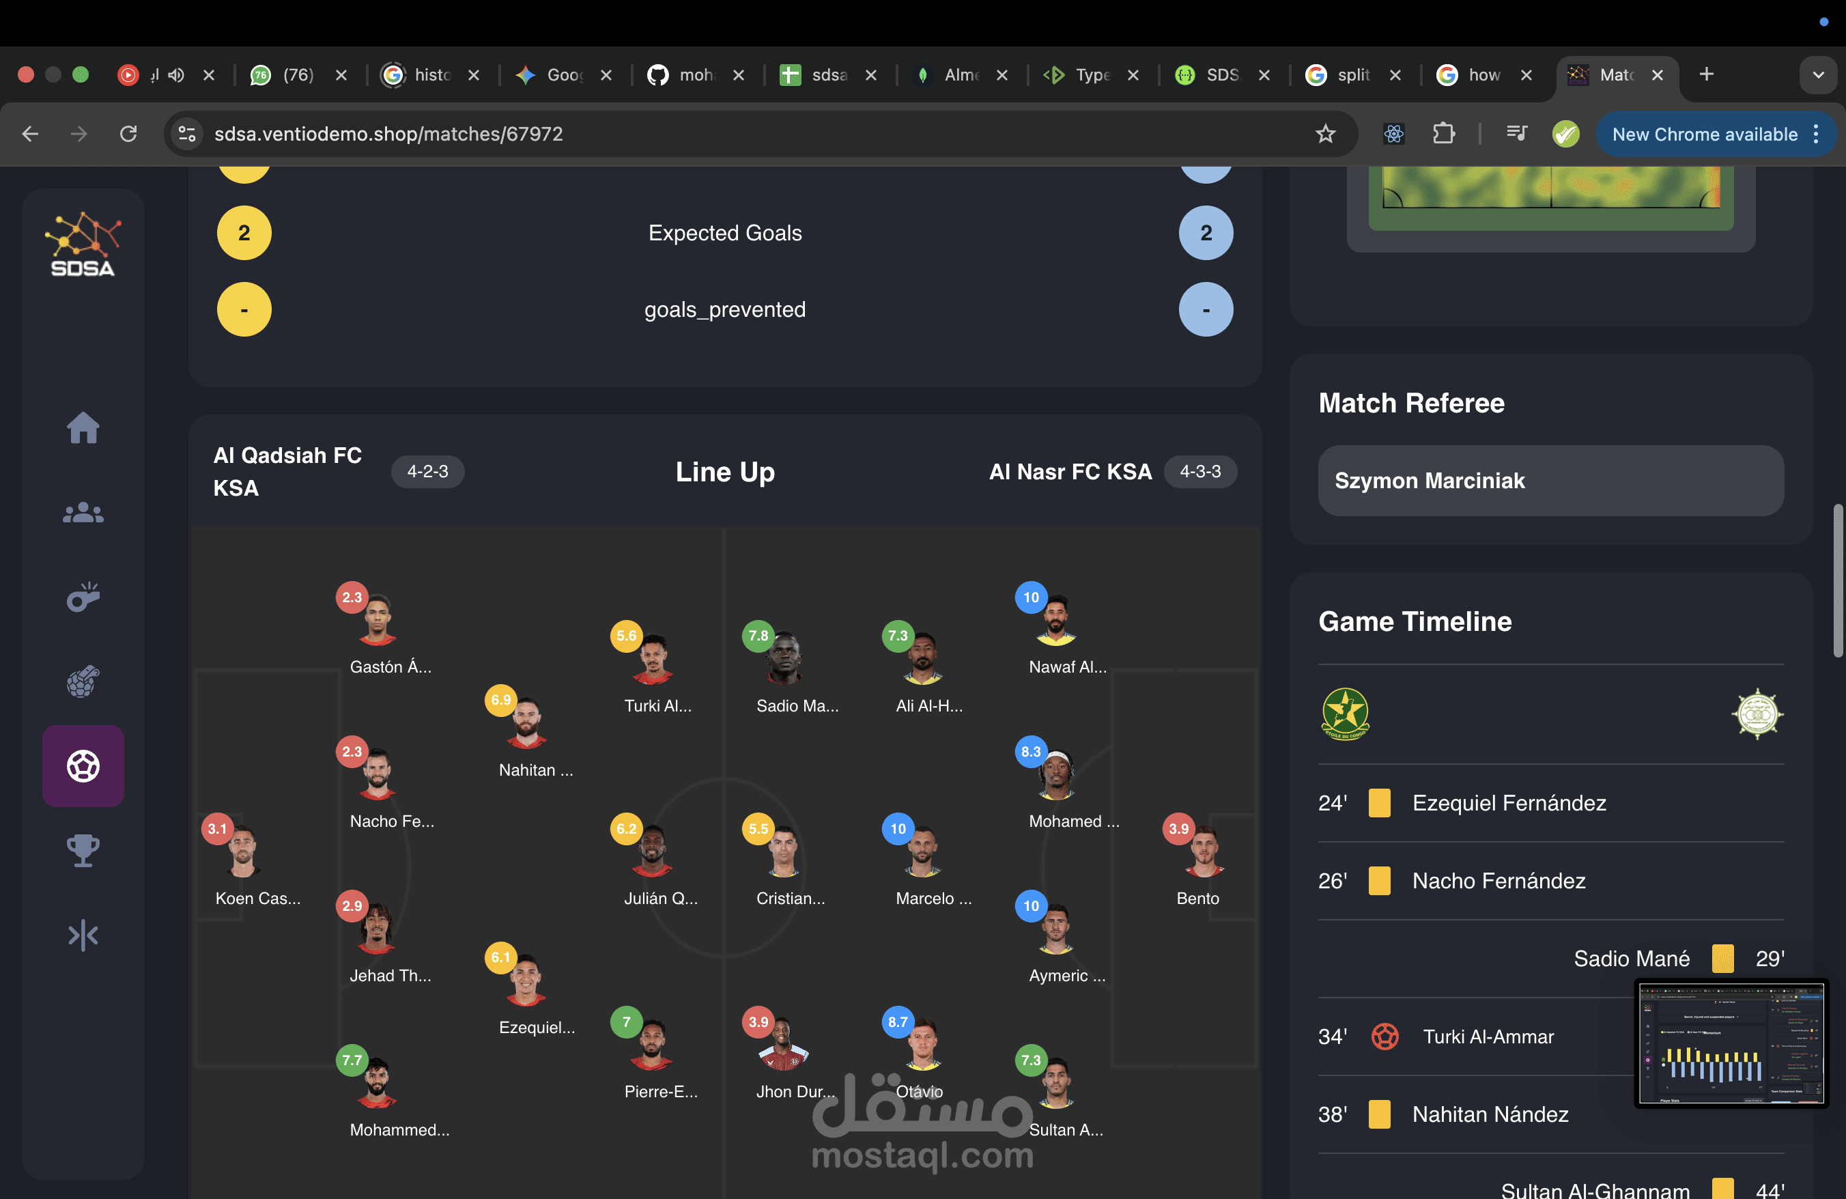Bookmark page with the star icon
Viewport: 1846px width, 1199px height.
click(x=1326, y=134)
